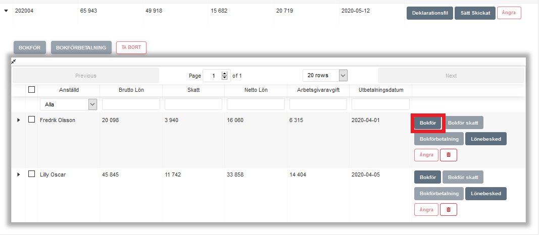The image size is (539, 235).
Task: Expand the Fredrik Olsson row details
Action: click(19, 120)
